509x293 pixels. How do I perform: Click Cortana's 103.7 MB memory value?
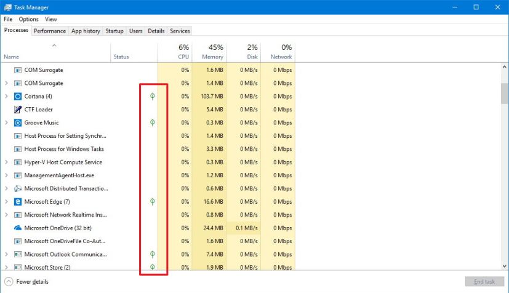(x=212, y=97)
